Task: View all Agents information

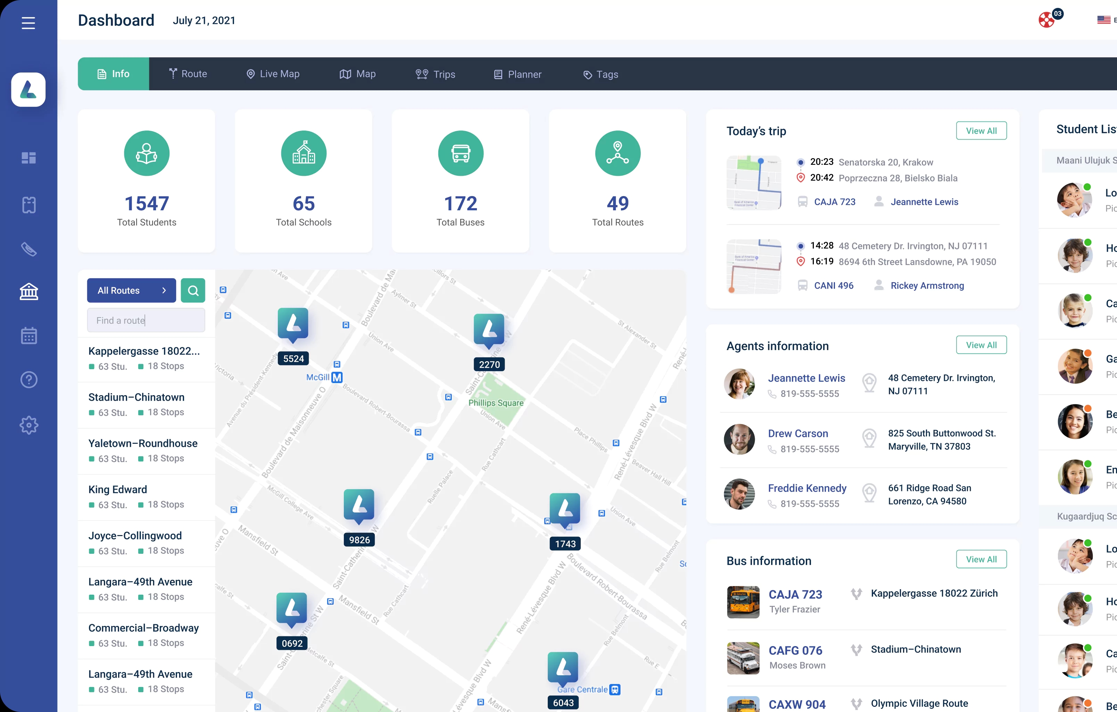Action: [x=981, y=345]
